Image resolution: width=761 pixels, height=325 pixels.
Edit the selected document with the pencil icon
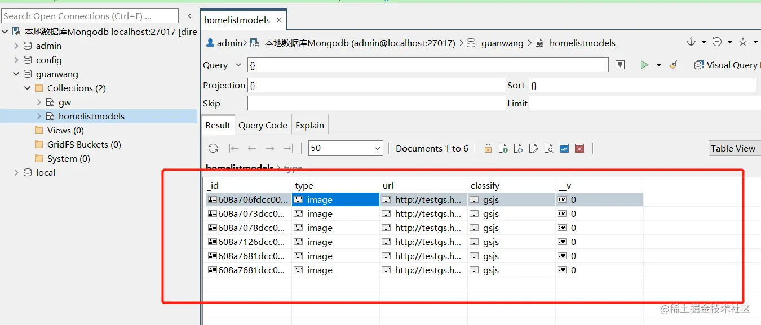(534, 148)
